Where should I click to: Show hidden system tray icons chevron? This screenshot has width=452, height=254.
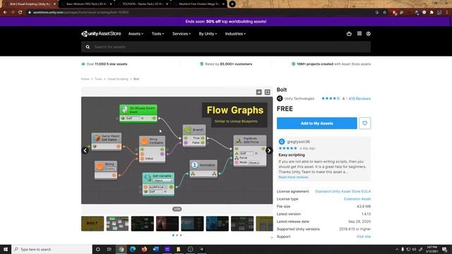click(397, 249)
